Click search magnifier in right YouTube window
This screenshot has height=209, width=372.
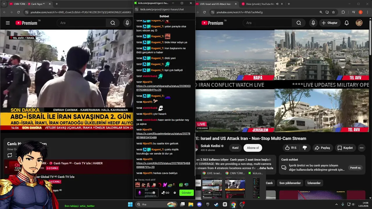[x=299, y=23]
